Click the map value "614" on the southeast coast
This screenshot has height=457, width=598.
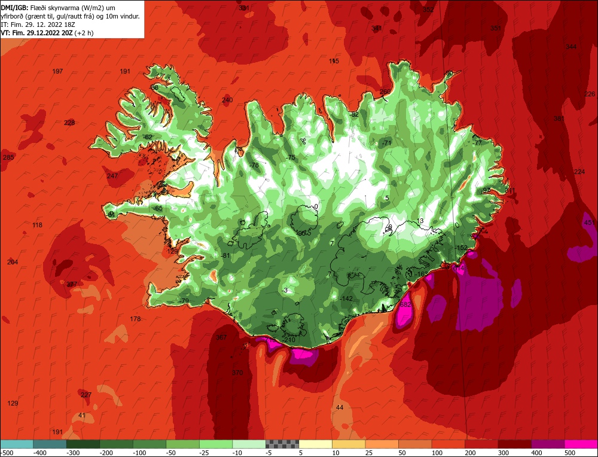tap(459, 268)
